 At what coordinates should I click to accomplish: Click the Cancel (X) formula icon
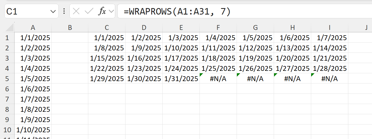click(x=76, y=11)
